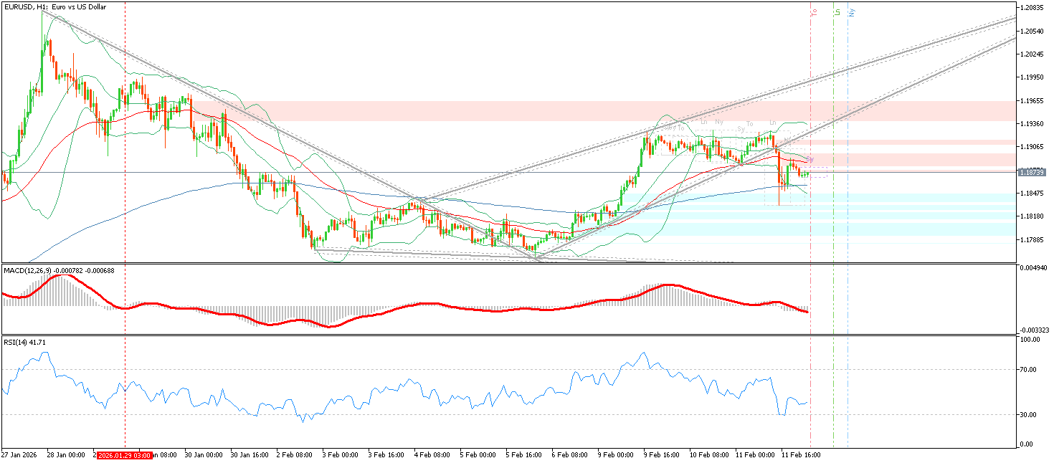Viewport: 1054px width, 463px height.
Task: Select the pink 'To' session label at top
Action: 815,12
